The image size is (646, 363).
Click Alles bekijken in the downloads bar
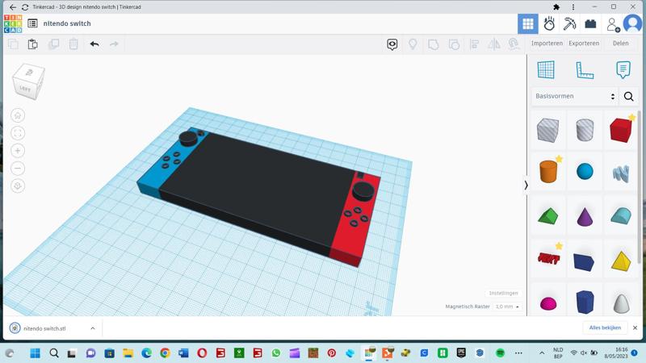605,328
